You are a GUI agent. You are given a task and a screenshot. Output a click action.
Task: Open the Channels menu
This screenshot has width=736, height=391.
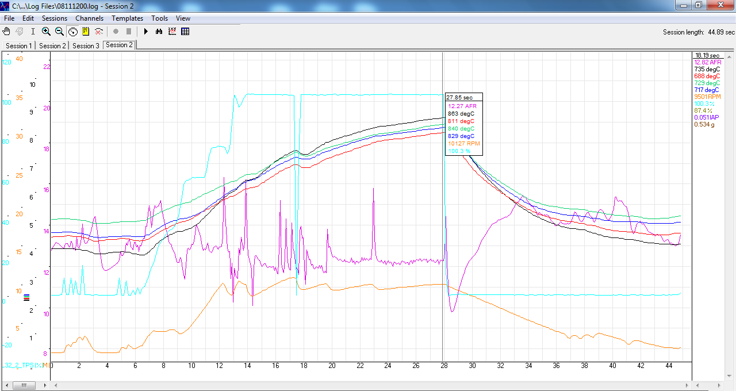tap(89, 18)
